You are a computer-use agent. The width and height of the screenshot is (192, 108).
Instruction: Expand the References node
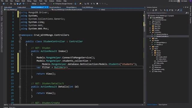(x=150, y=24)
